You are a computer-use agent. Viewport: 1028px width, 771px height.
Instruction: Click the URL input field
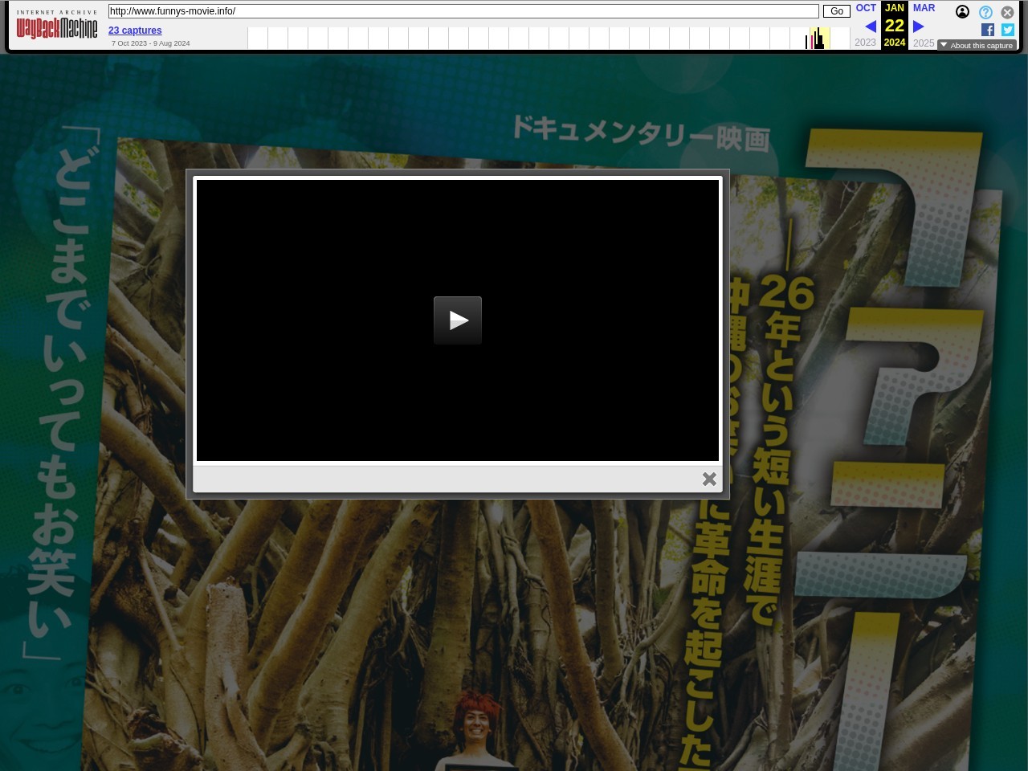point(463,11)
